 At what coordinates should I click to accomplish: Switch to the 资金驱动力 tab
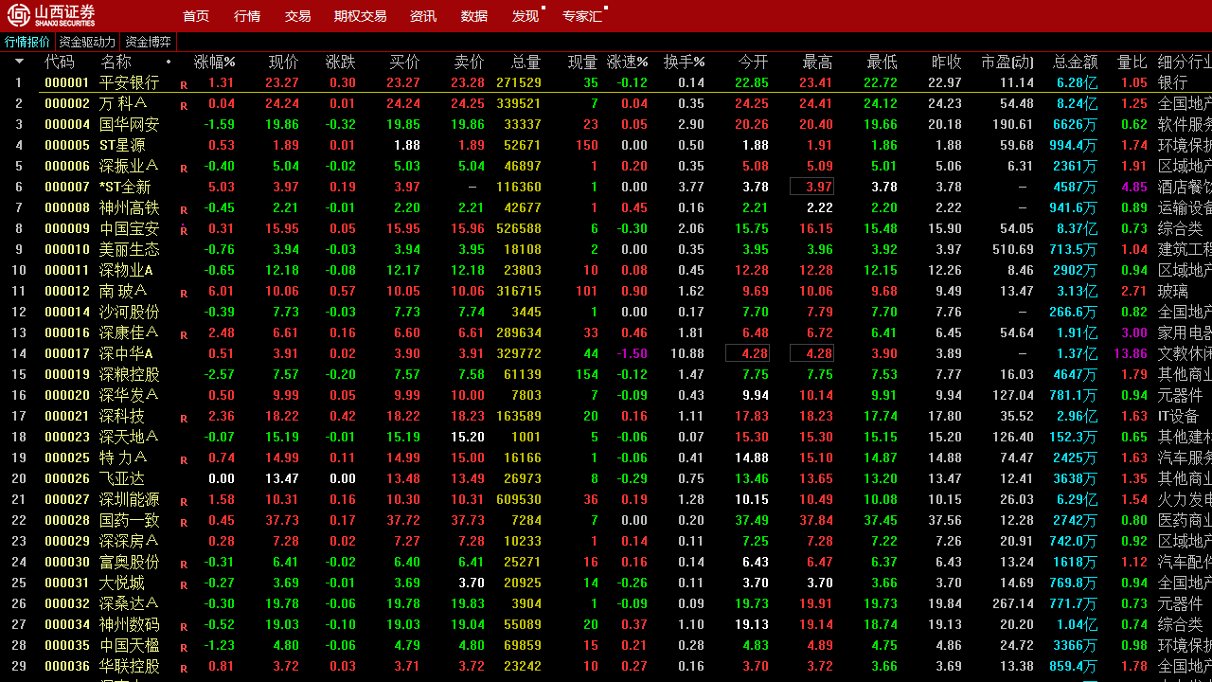tap(86, 41)
